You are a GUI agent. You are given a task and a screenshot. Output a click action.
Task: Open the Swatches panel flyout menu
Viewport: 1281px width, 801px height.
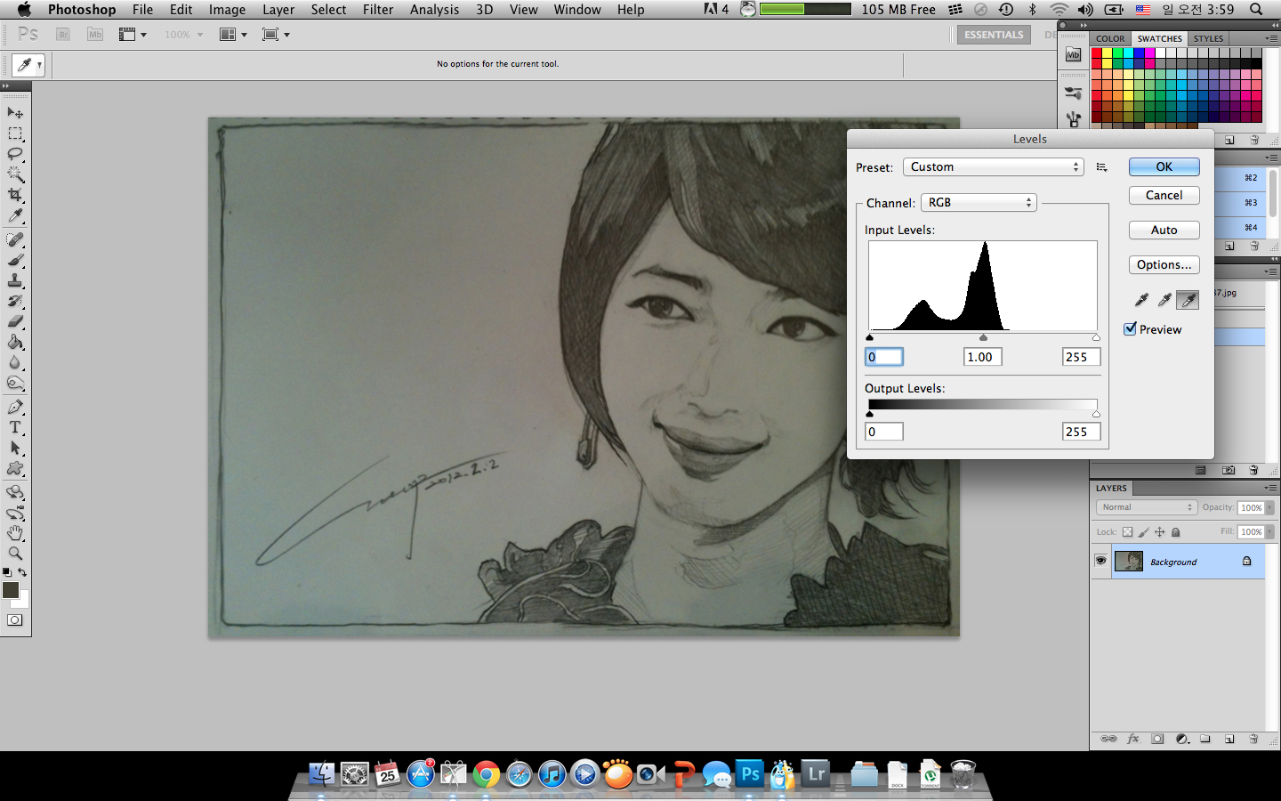(x=1270, y=38)
